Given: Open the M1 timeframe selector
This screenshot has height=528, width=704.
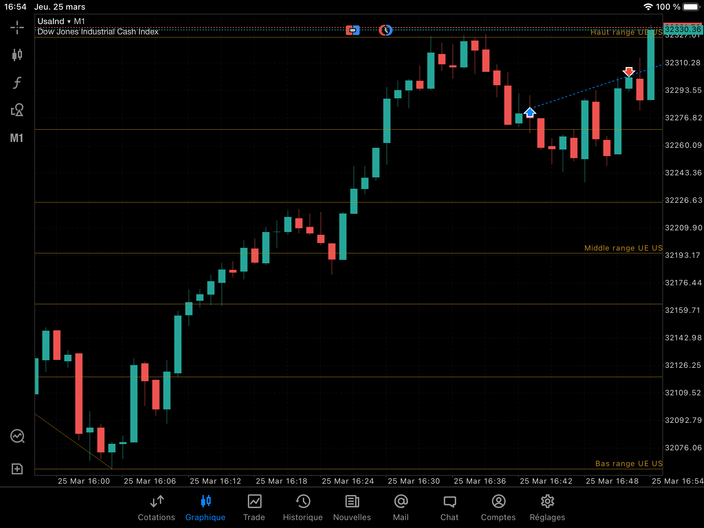Looking at the screenshot, I should click(x=16, y=138).
